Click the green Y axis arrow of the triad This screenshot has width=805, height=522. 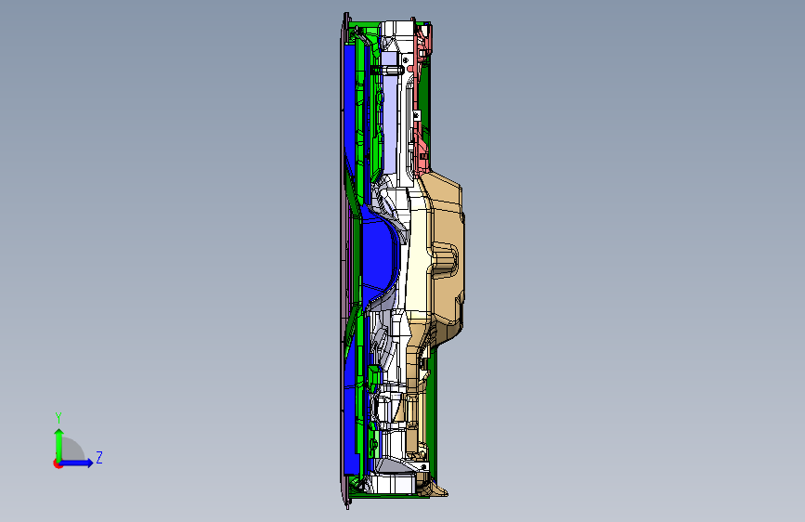point(59,444)
